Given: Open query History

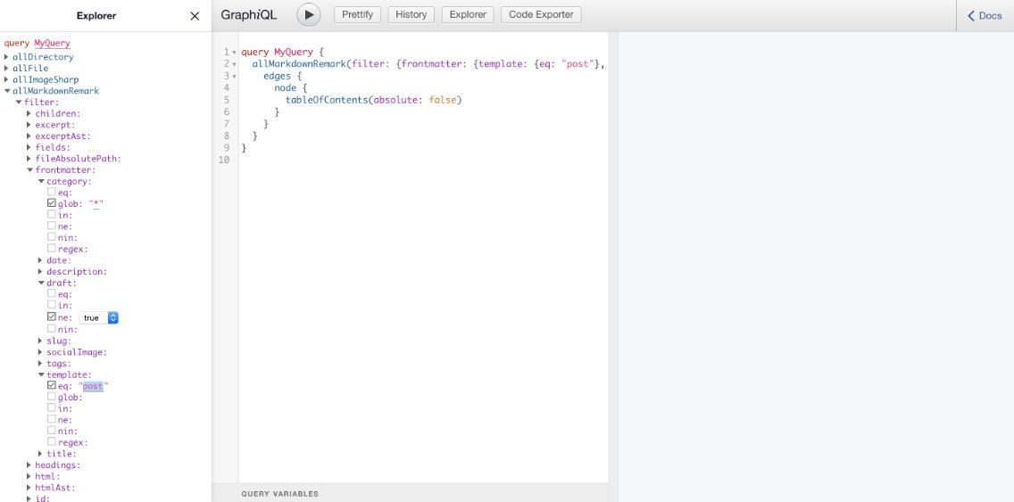Looking at the screenshot, I should click(x=411, y=14).
